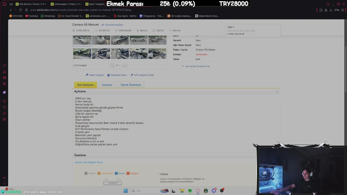Click the seller phone number text
Viewport: 347px width, 195px height.
click(x=236, y=34)
